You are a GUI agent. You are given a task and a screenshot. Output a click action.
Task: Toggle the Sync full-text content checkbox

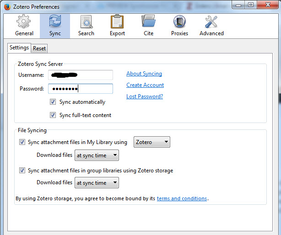53,115
